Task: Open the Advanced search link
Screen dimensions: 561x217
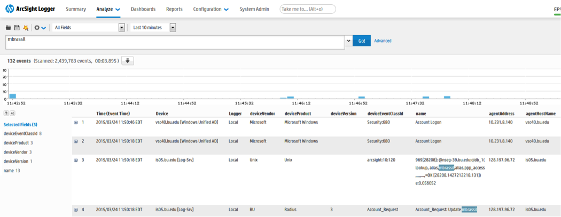Action: (383, 41)
